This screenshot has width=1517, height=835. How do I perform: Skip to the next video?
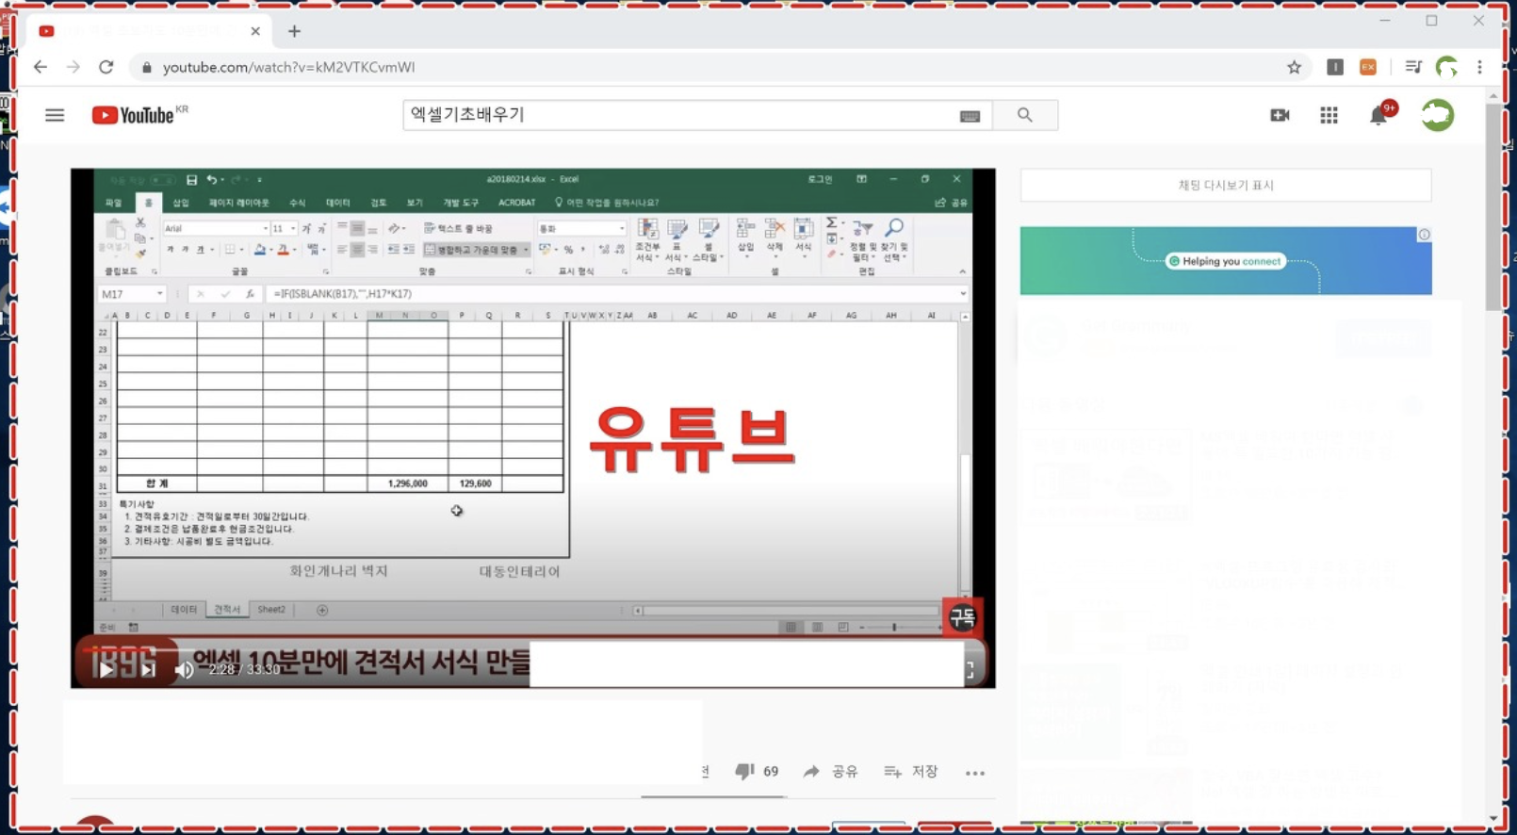tap(148, 669)
